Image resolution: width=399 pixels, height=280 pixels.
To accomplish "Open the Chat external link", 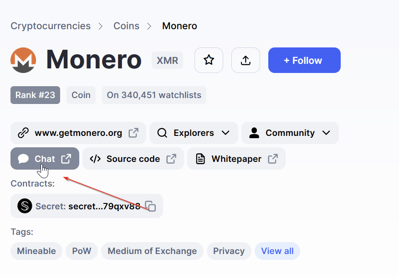I will (45, 159).
